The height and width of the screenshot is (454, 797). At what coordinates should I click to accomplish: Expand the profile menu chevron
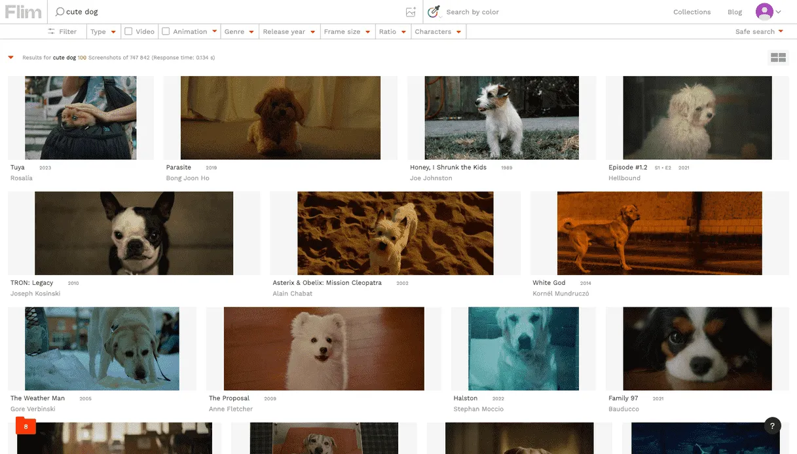point(779,12)
